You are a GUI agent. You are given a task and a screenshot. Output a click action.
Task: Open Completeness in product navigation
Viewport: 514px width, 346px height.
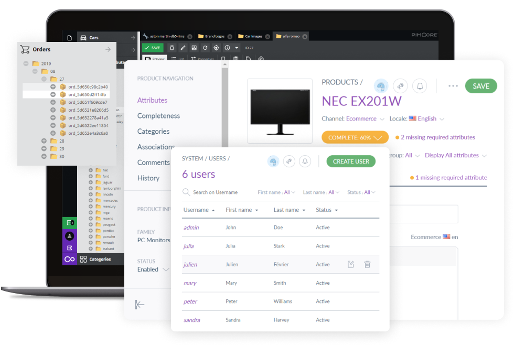click(158, 116)
